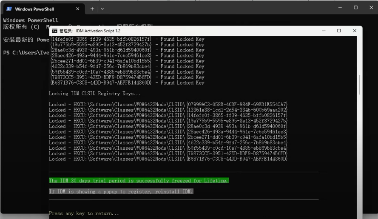The width and height of the screenshot is (378, 219).
Task: Click the last 'Found Locked Key' line
Action: coord(127,83)
